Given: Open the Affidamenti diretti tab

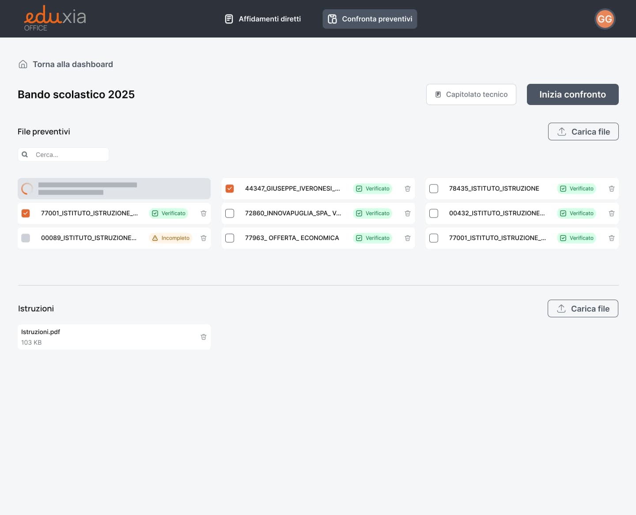Looking at the screenshot, I should point(263,19).
